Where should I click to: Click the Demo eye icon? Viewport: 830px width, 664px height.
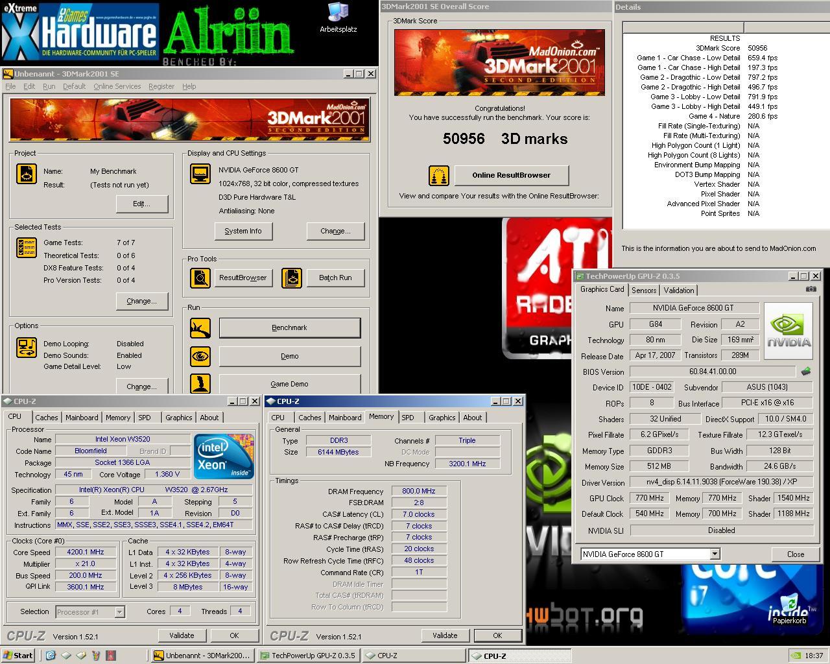tap(200, 356)
